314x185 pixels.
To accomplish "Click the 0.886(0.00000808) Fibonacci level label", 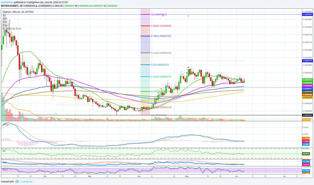I will tap(161, 26).
